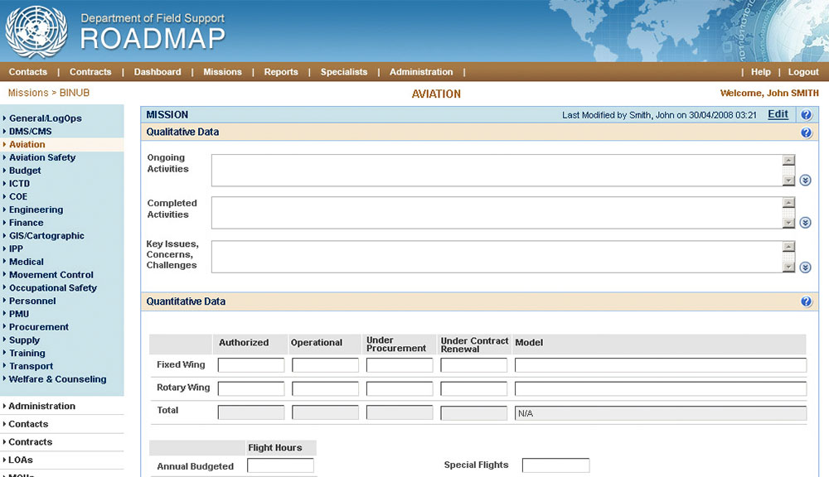Select Budget in sidebar
The width and height of the screenshot is (829, 477).
pos(25,171)
